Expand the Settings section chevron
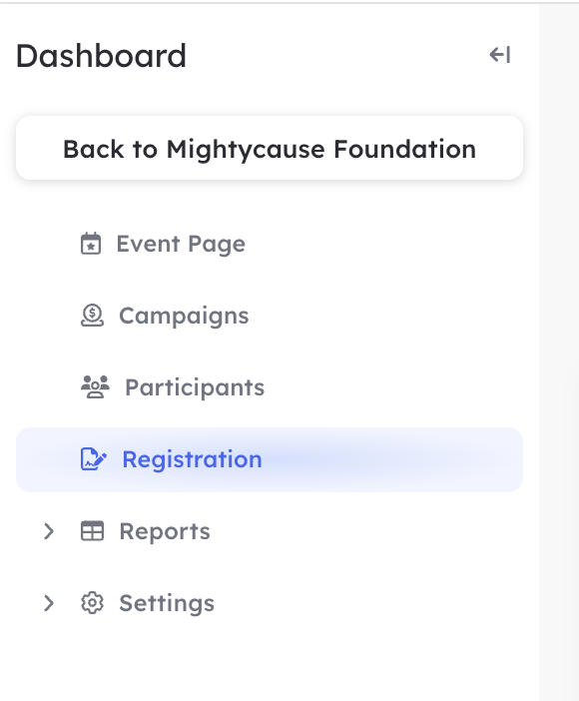 tap(49, 603)
